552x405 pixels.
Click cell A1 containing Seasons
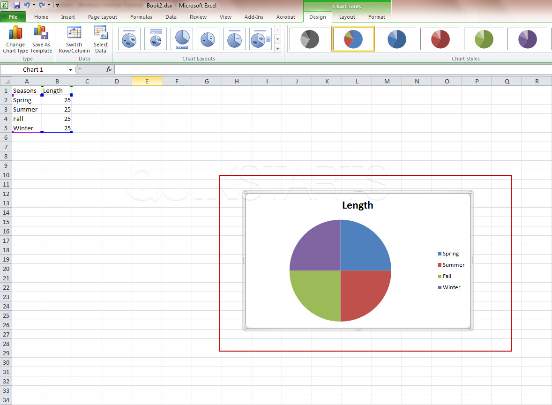(27, 90)
